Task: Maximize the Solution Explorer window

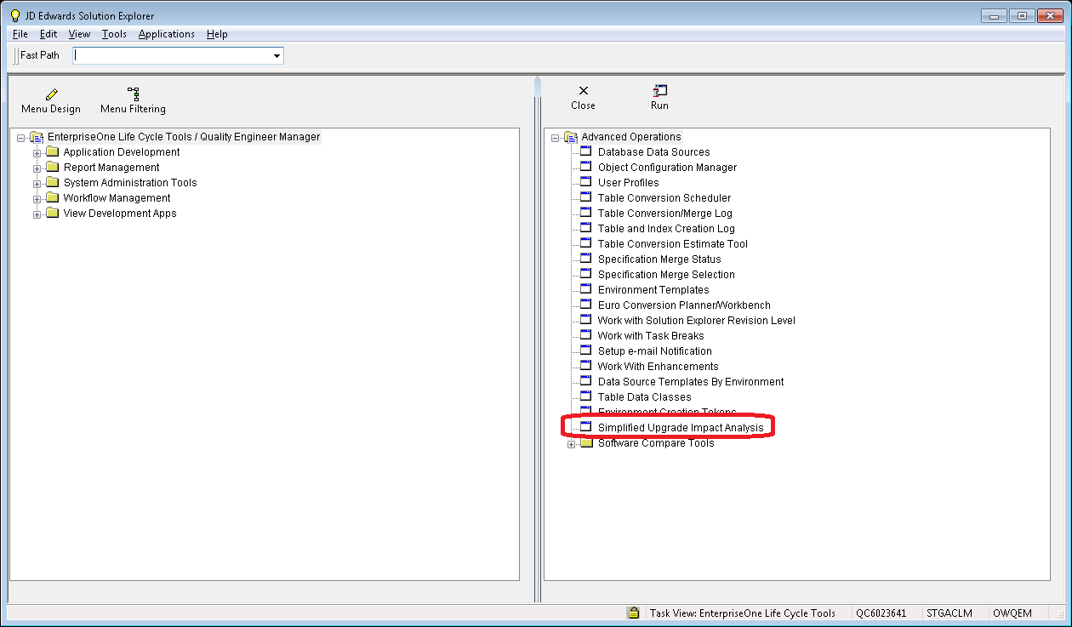Action: [1021, 15]
